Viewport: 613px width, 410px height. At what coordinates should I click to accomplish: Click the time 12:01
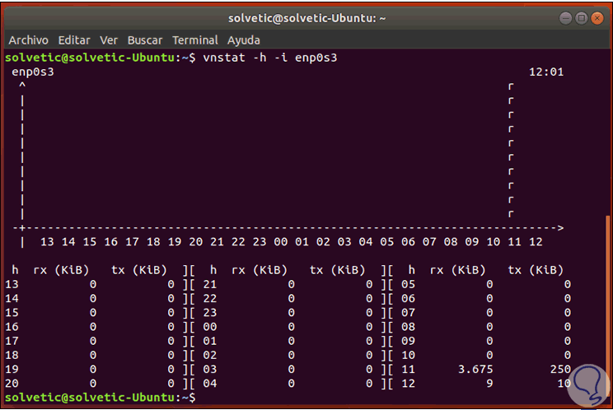coord(546,72)
